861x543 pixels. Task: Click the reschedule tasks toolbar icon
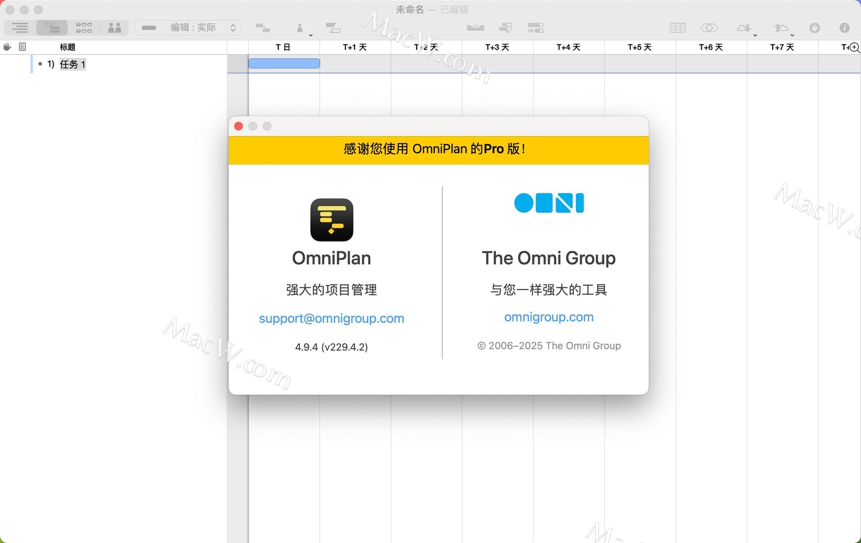pyautogui.click(x=505, y=28)
